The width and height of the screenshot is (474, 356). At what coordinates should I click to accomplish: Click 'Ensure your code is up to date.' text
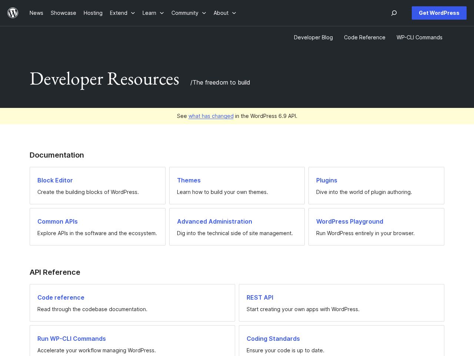click(x=286, y=350)
